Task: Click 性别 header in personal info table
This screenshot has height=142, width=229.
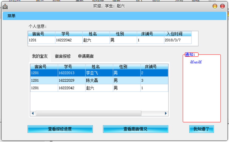Action: click(123, 34)
